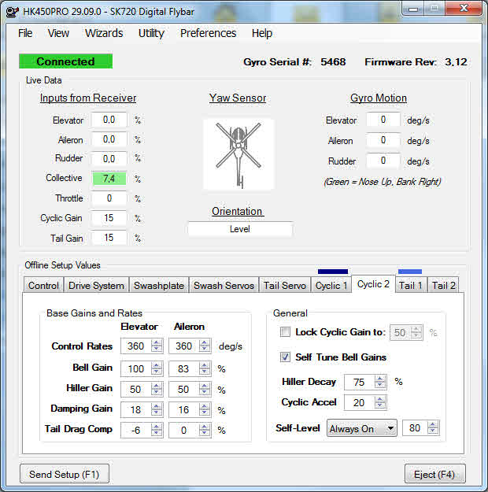Click the Aileron Bell Gain stepper
Viewport: 488px width, 492px height.
[205, 368]
